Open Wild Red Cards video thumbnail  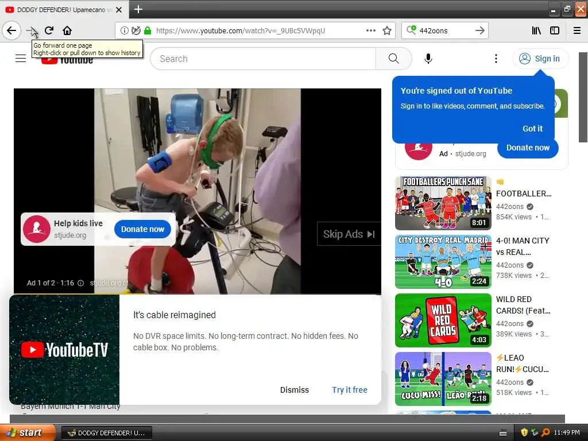[x=443, y=320]
